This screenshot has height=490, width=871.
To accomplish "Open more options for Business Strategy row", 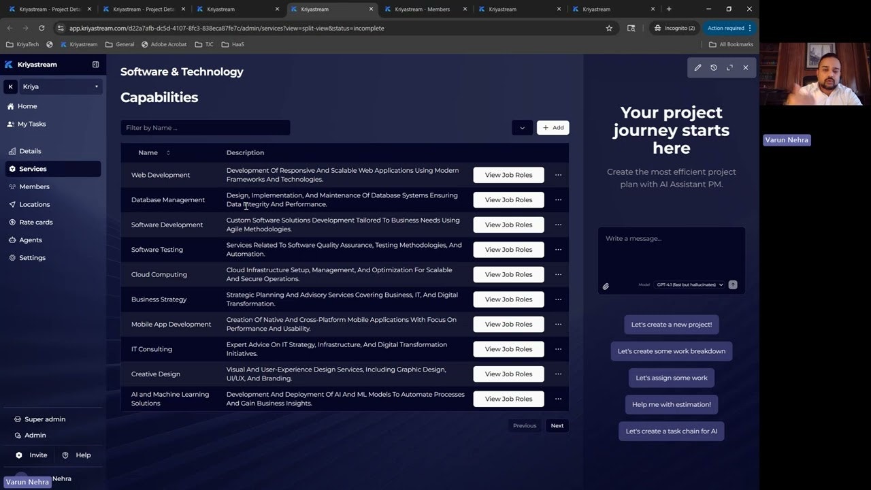I will point(558,299).
